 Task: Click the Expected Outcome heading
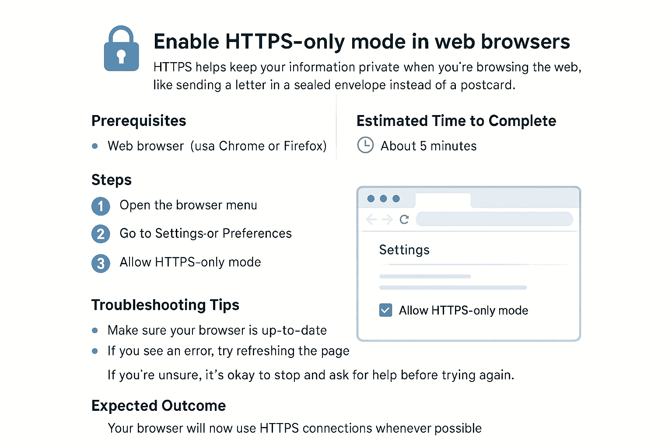pos(158,406)
